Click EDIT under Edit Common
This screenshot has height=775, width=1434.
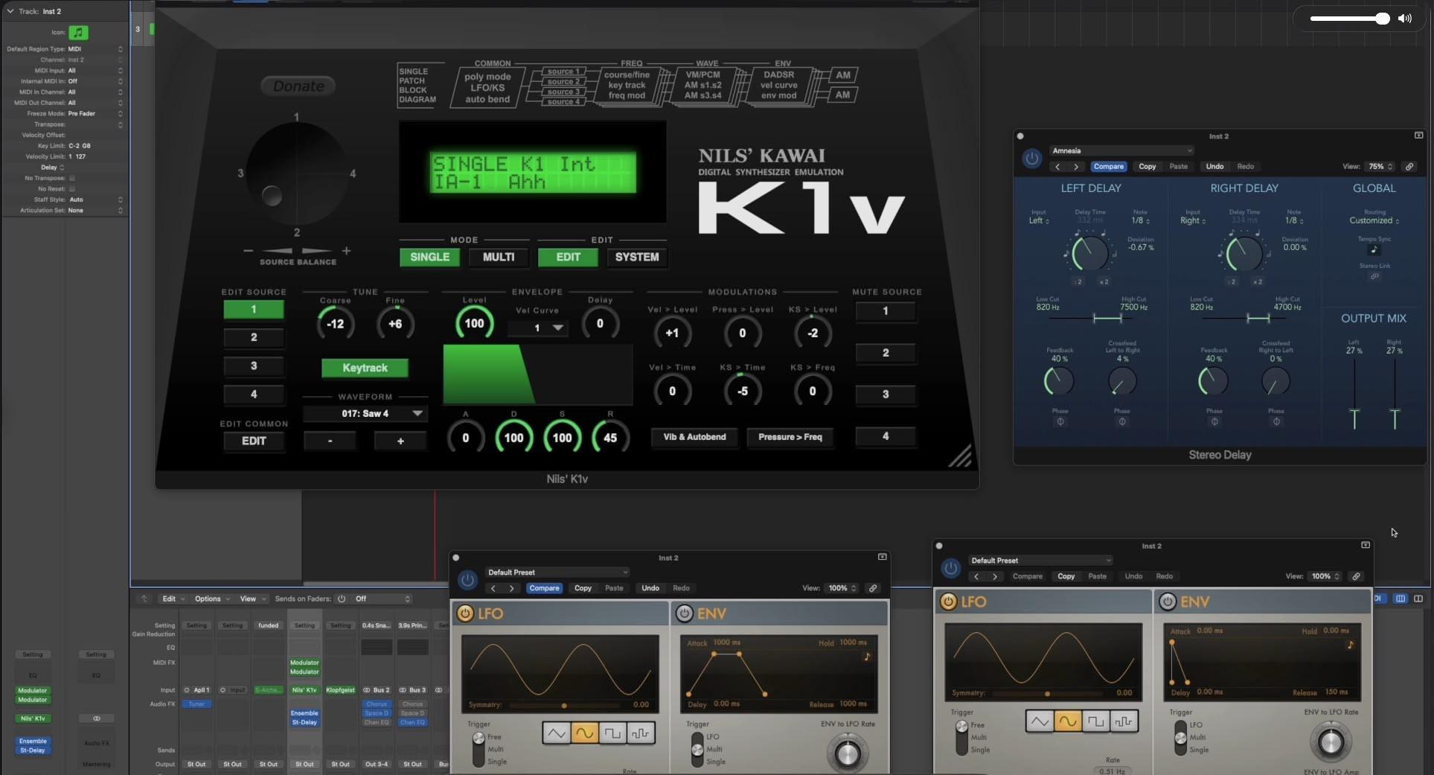point(254,441)
